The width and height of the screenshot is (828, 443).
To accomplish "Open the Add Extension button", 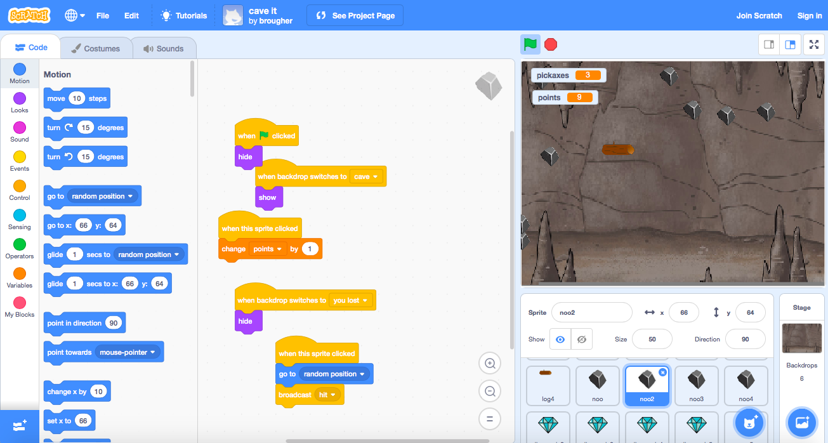I will coord(19,426).
